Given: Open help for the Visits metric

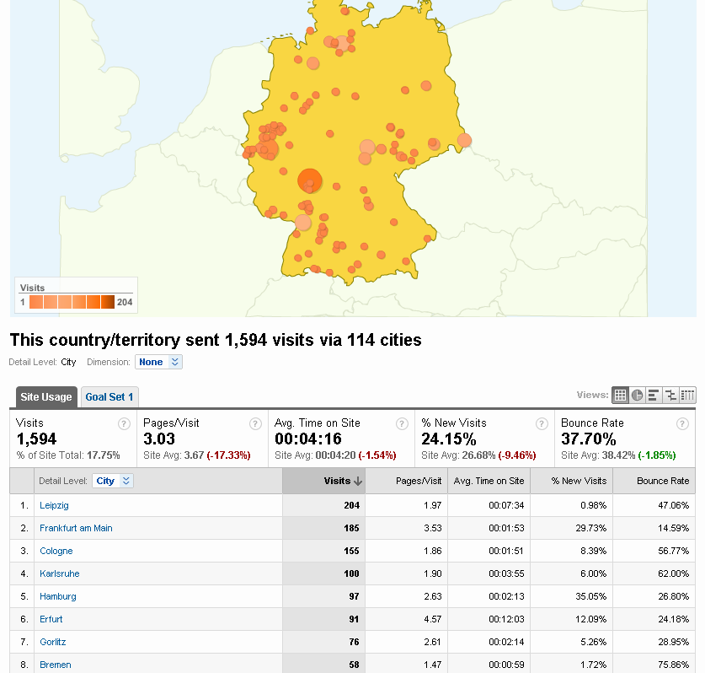Looking at the screenshot, I should 124,423.
